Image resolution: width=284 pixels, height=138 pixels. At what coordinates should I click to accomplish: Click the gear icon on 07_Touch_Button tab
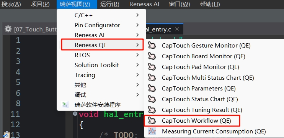coord(8,29)
